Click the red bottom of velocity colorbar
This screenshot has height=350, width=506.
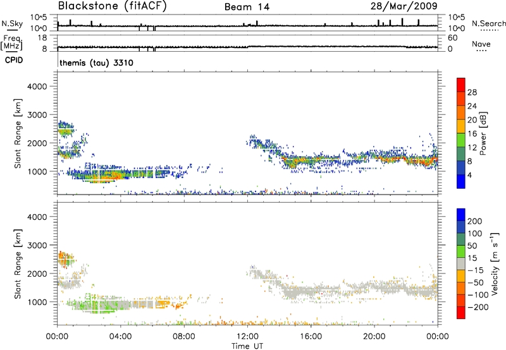pos(461,313)
